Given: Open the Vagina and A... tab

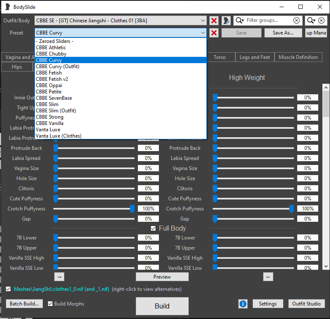Looking at the screenshot, I should pyautogui.click(x=18, y=57).
